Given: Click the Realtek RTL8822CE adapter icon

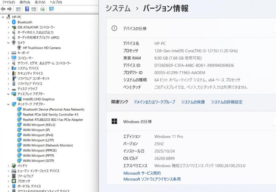Looking at the screenshot, I should click(19, 120).
